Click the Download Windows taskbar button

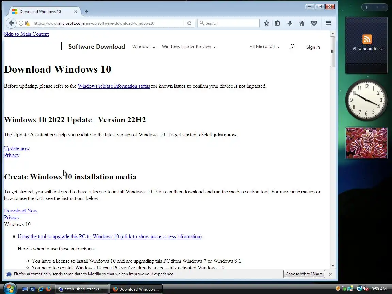[136, 289]
